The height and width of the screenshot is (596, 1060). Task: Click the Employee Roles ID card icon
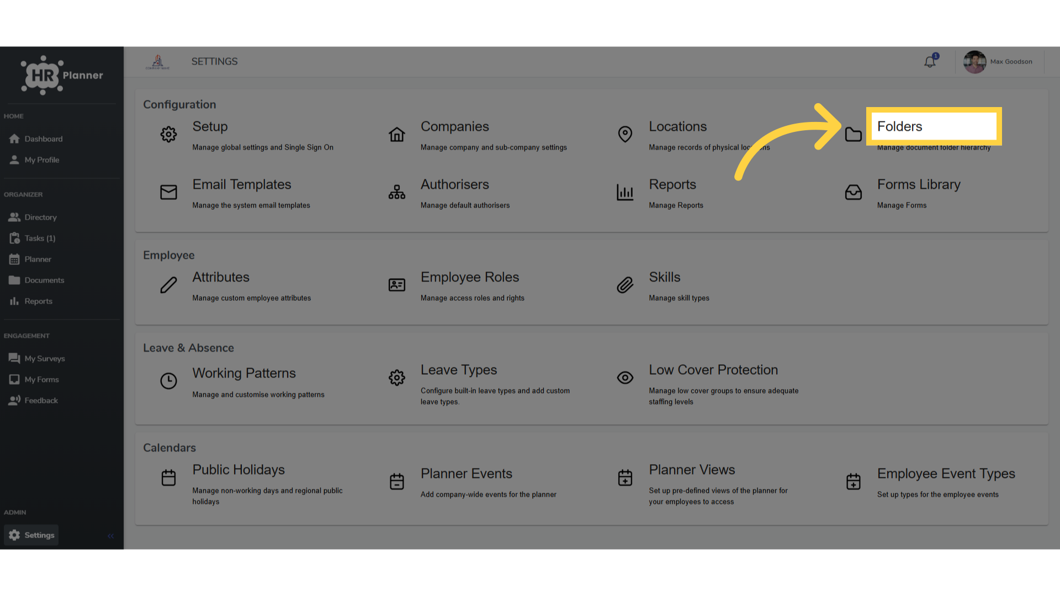[x=397, y=285]
